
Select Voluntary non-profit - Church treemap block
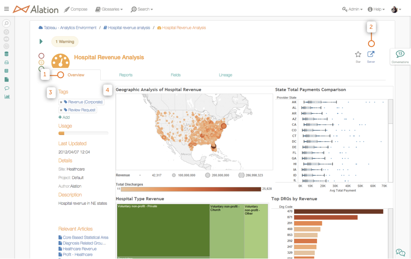pyautogui.click(x=227, y=231)
